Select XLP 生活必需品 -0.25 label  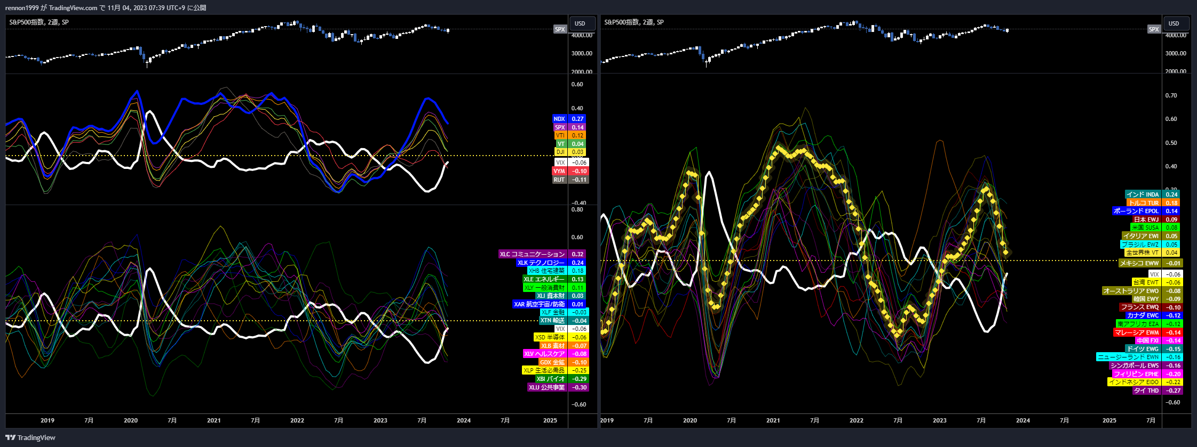555,370
